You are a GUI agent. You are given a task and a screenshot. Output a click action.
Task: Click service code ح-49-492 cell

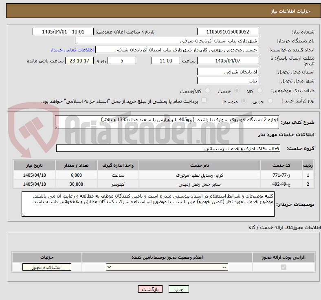281,184
